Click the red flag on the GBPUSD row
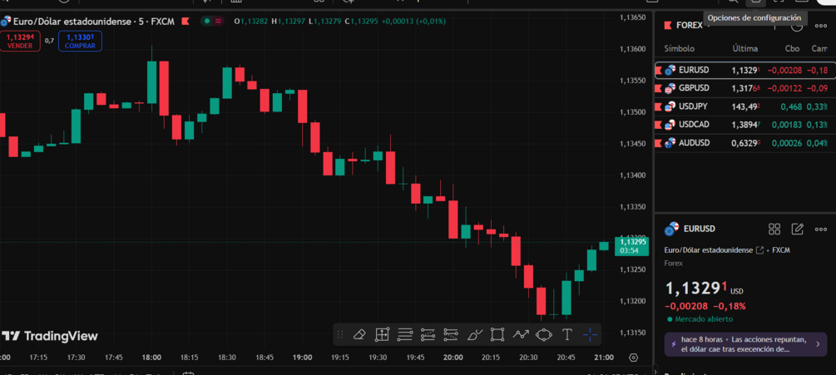The height and width of the screenshot is (375, 836). click(660, 88)
